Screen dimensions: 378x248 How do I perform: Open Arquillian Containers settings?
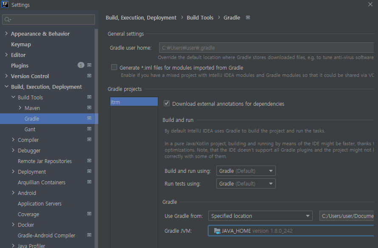point(42,182)
